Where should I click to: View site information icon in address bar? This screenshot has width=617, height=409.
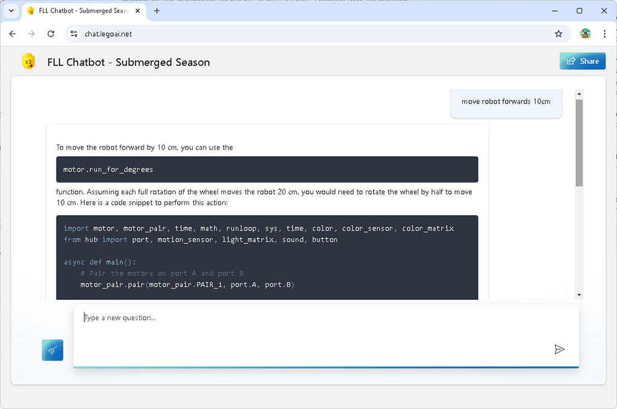[x=74, y=34]
